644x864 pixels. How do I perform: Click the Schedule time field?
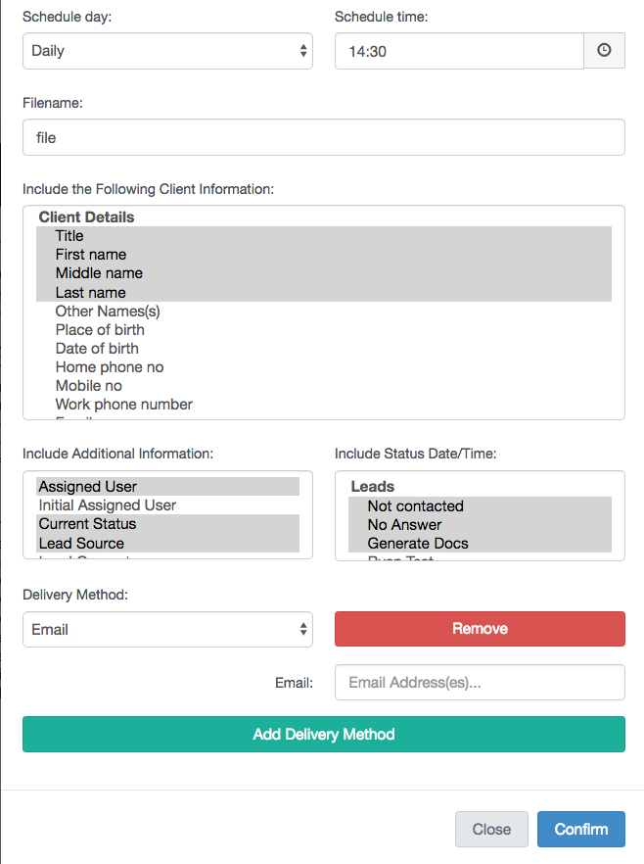coord(459,51)
